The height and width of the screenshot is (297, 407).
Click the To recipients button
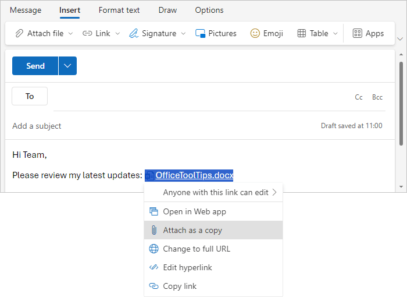click(x=30, y=96)
